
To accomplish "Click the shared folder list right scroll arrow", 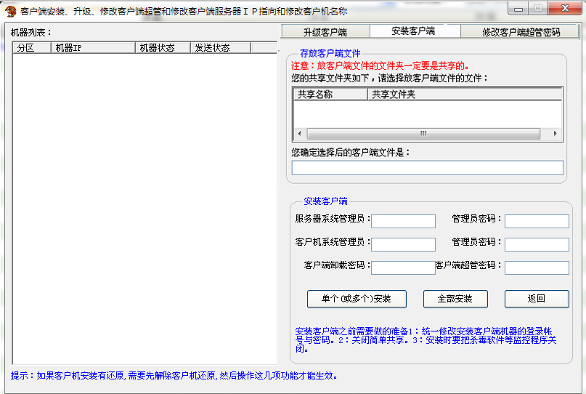I will coord(556,134).
